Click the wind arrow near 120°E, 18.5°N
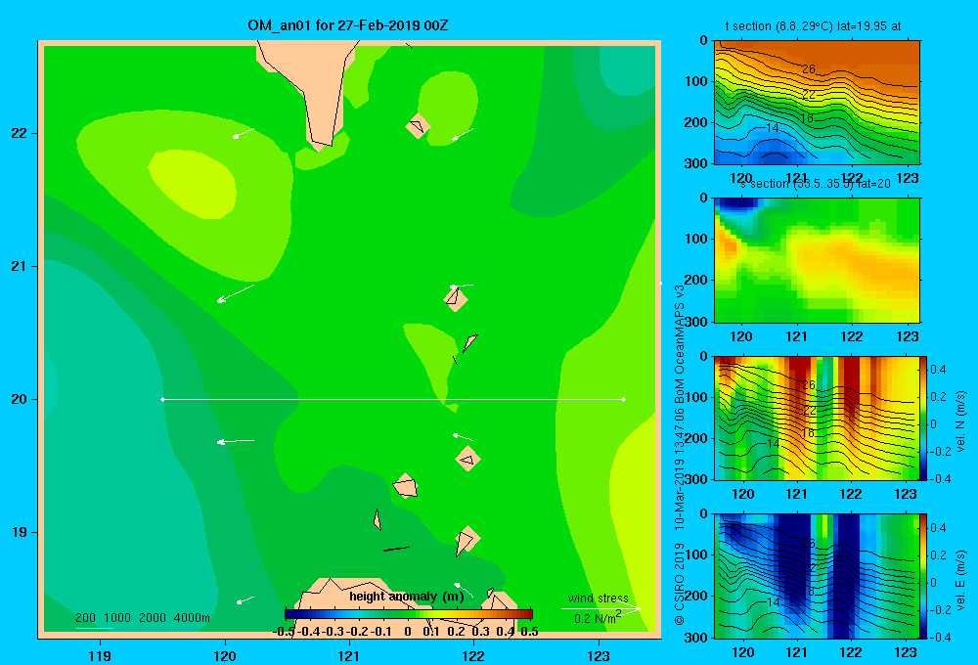 [x=245, y=600]
